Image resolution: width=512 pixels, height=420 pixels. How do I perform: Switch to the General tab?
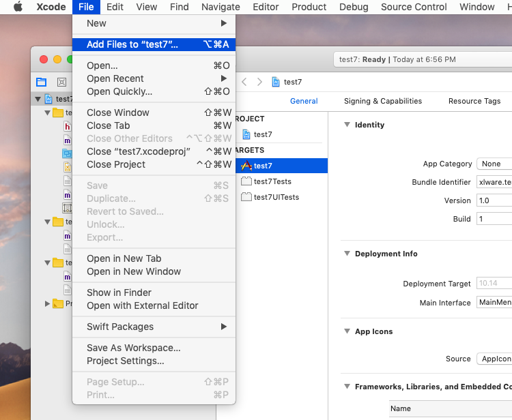pos(304,101)
